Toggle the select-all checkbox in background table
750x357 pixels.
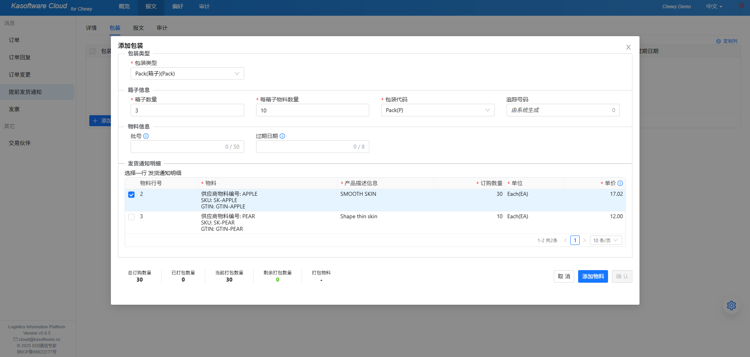point(92,51)
